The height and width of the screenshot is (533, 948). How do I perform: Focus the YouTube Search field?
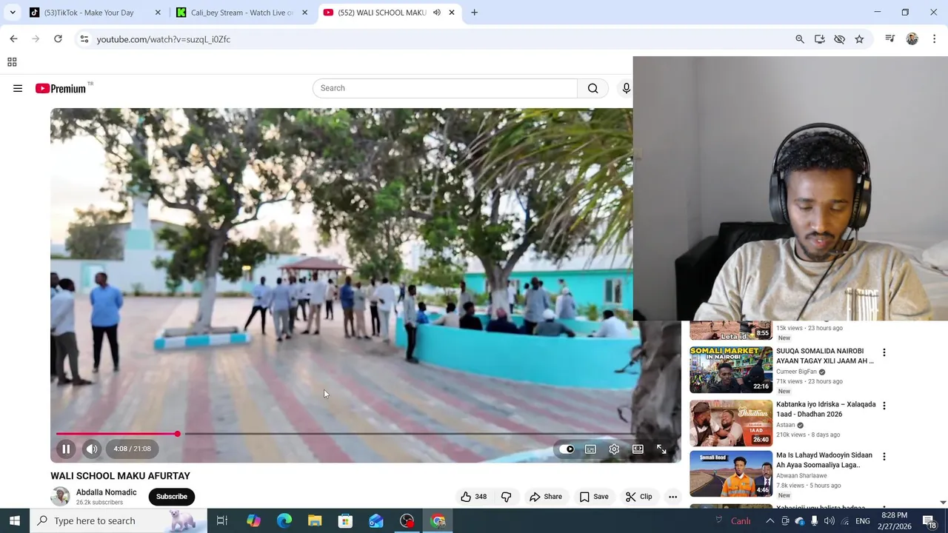coord(444,88)
